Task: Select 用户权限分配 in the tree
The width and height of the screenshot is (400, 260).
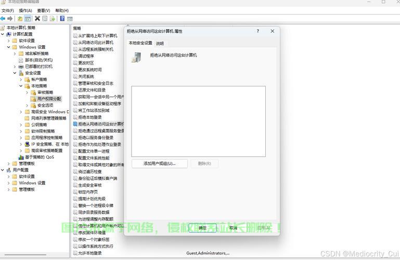Action: [x=49, y=99]
